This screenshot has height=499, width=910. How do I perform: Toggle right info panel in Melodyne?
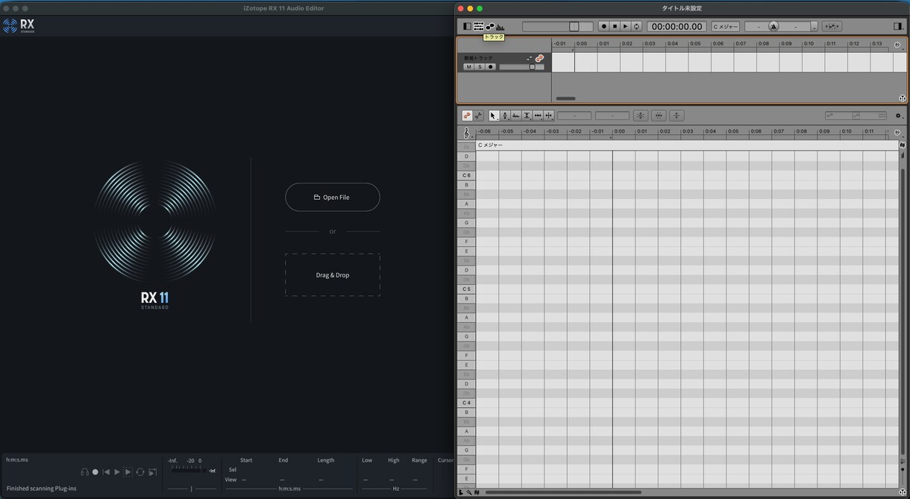[898, 26]
